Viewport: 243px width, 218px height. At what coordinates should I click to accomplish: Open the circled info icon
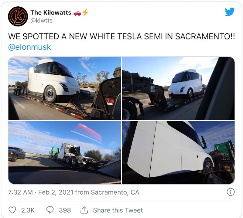[231, 192]
